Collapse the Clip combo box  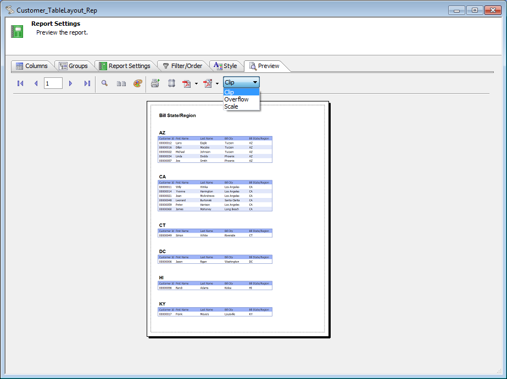[255, 82]
